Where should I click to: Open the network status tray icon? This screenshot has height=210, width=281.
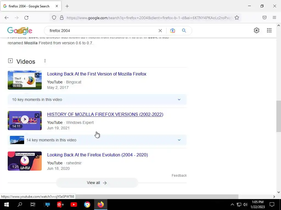(x=239, y=205)
